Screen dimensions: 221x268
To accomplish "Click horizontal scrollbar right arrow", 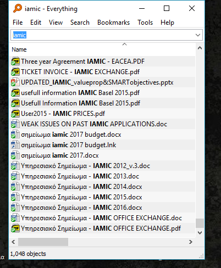I will pyautogui.click(x=191, y=242).
